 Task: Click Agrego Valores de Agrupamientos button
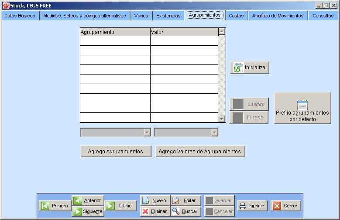tap(199, 151)
